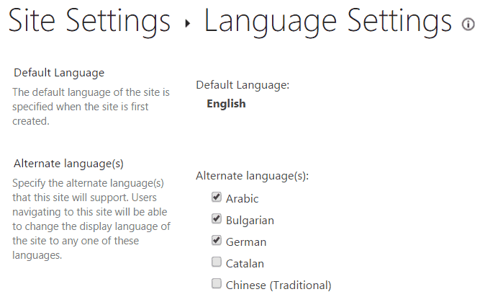
Task: Click the left Default Language section heading
Action: [59, 73]
